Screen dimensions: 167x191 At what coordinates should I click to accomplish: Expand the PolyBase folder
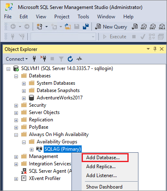point(16,127)
